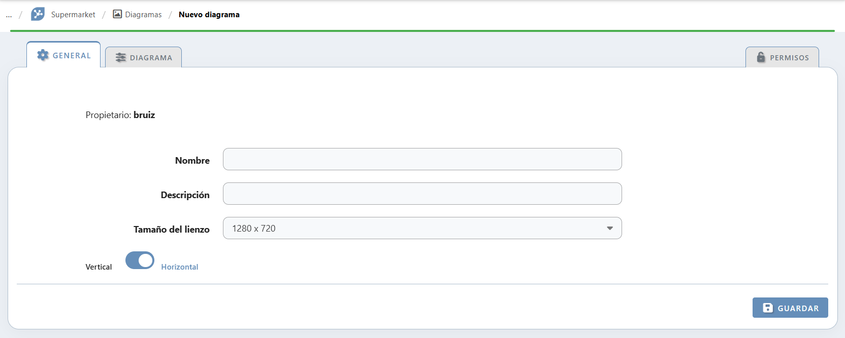
Task: Expand the breadcrumb ellipsis
Action: (x=9, y=15)
